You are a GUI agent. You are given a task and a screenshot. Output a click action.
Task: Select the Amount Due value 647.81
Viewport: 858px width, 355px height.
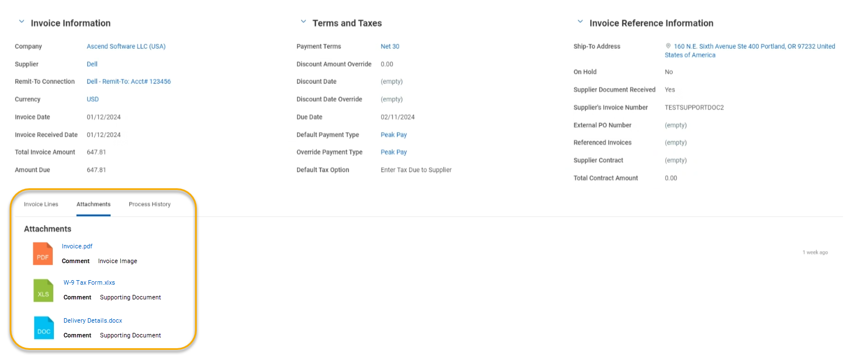(96, 170)
